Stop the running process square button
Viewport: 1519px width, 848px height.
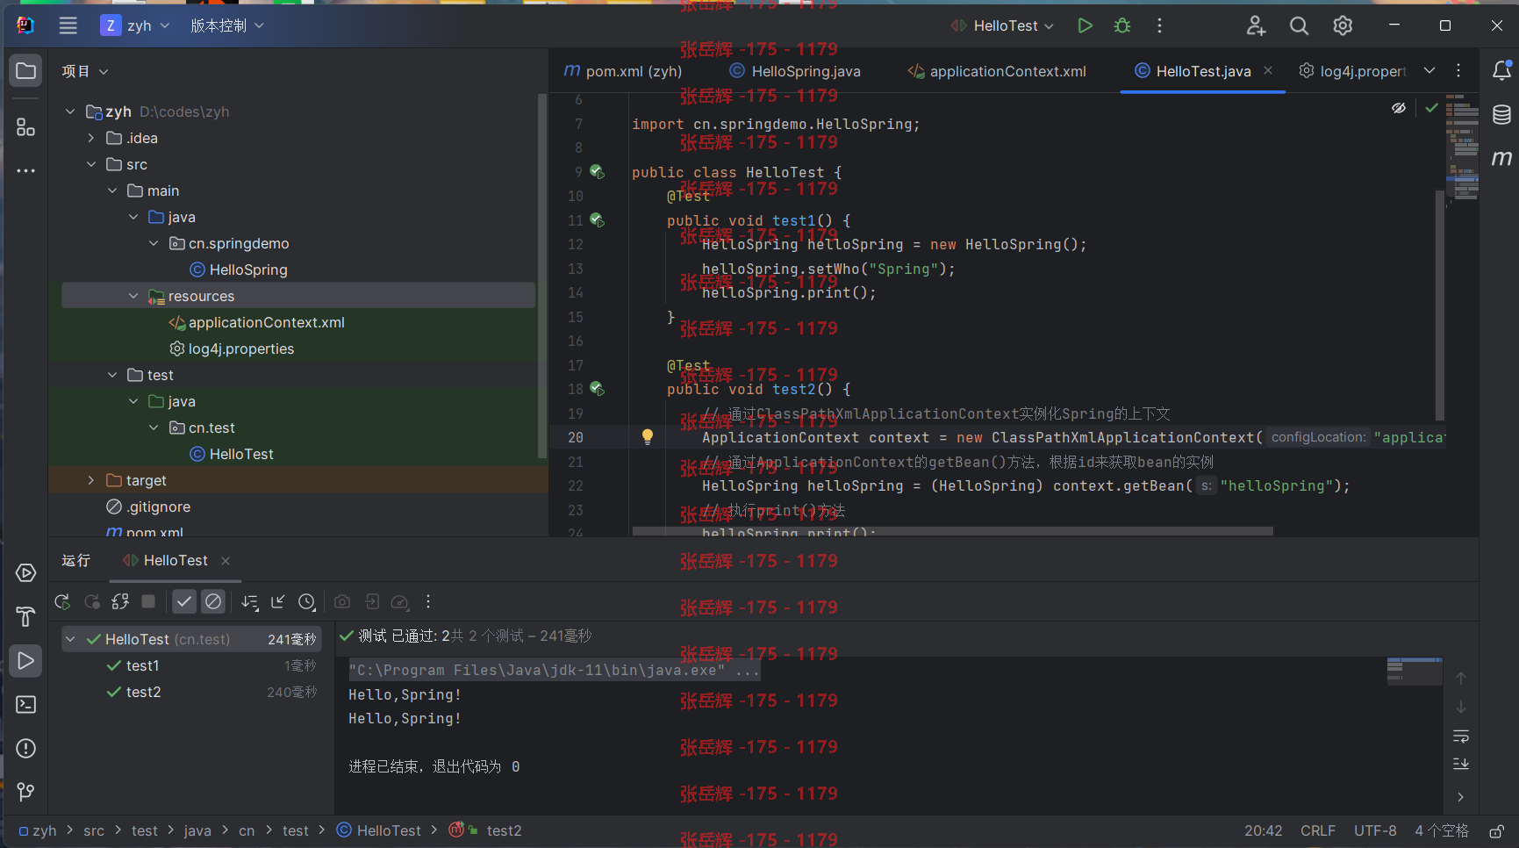click(148, 602)
